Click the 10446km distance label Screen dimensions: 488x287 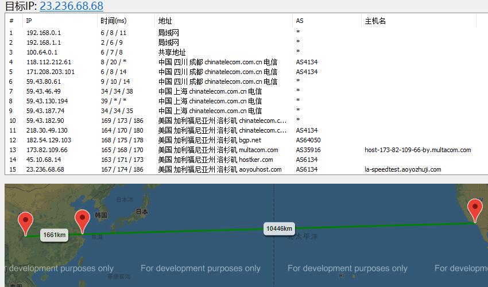coord(279,229)
